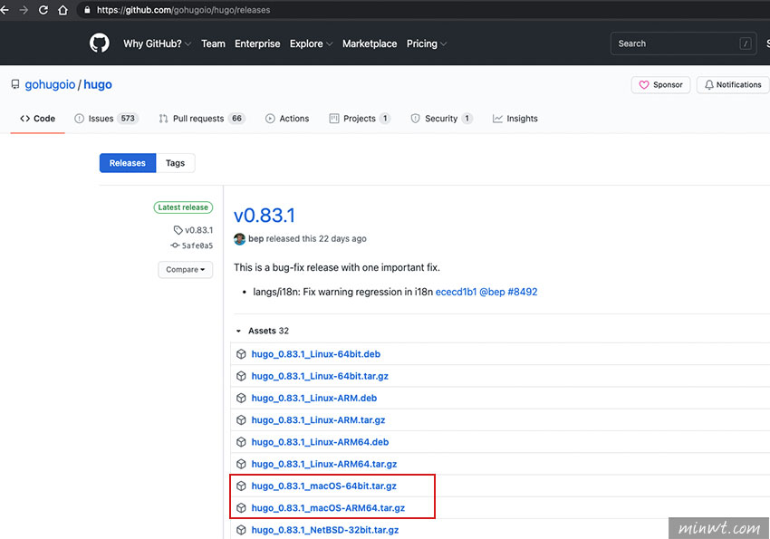The image size is (770, 539).
Task: Open the Pricing dropdown menu
Action: pos(427,43)
